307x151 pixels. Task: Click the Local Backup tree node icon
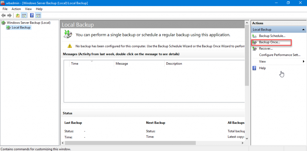coord(8,28)
